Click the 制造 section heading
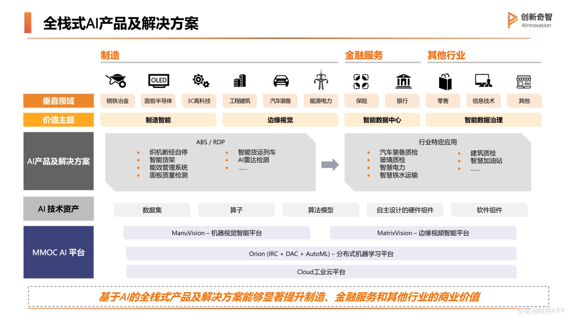This screenshot has height=319, width=569. (x=110, y=55)
